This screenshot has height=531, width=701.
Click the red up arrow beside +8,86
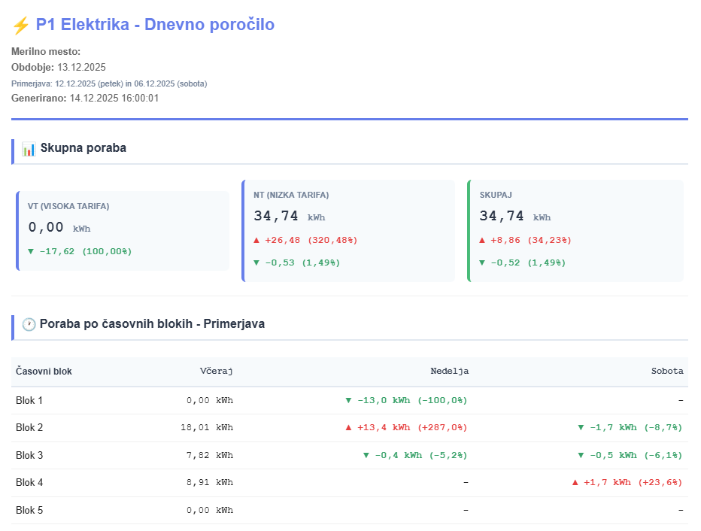pyautogui.click(x=482, y=240)
